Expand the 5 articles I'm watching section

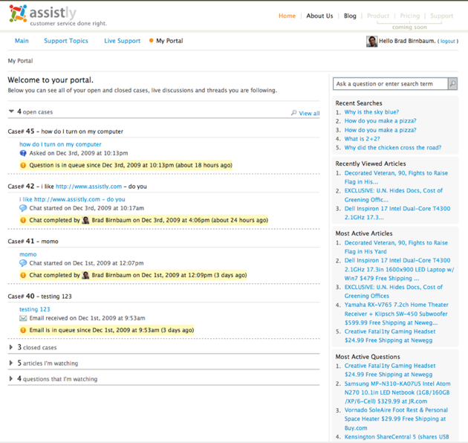[x=11, y=363]
